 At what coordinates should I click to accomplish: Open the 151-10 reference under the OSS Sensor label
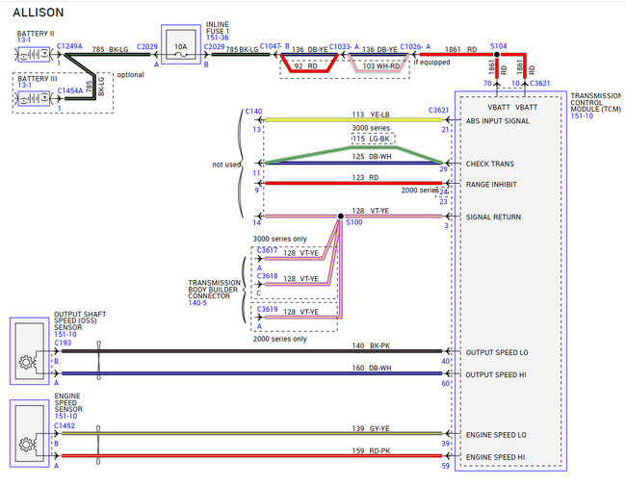pyautogui.click(x=65, y=334)
